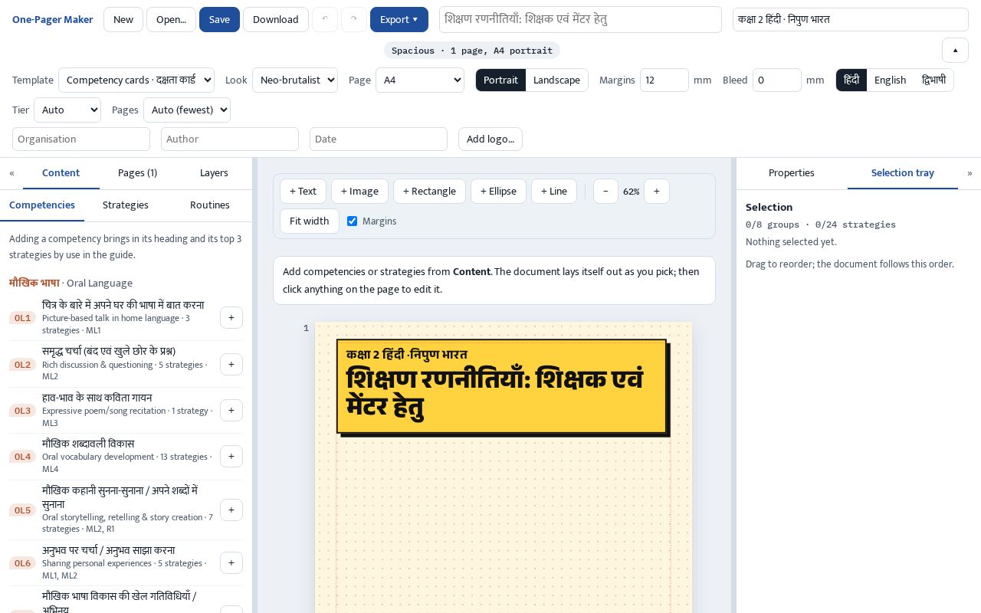Screen dimensions: 981x613
Task: Click the Author input field
Action: point(230,139)
